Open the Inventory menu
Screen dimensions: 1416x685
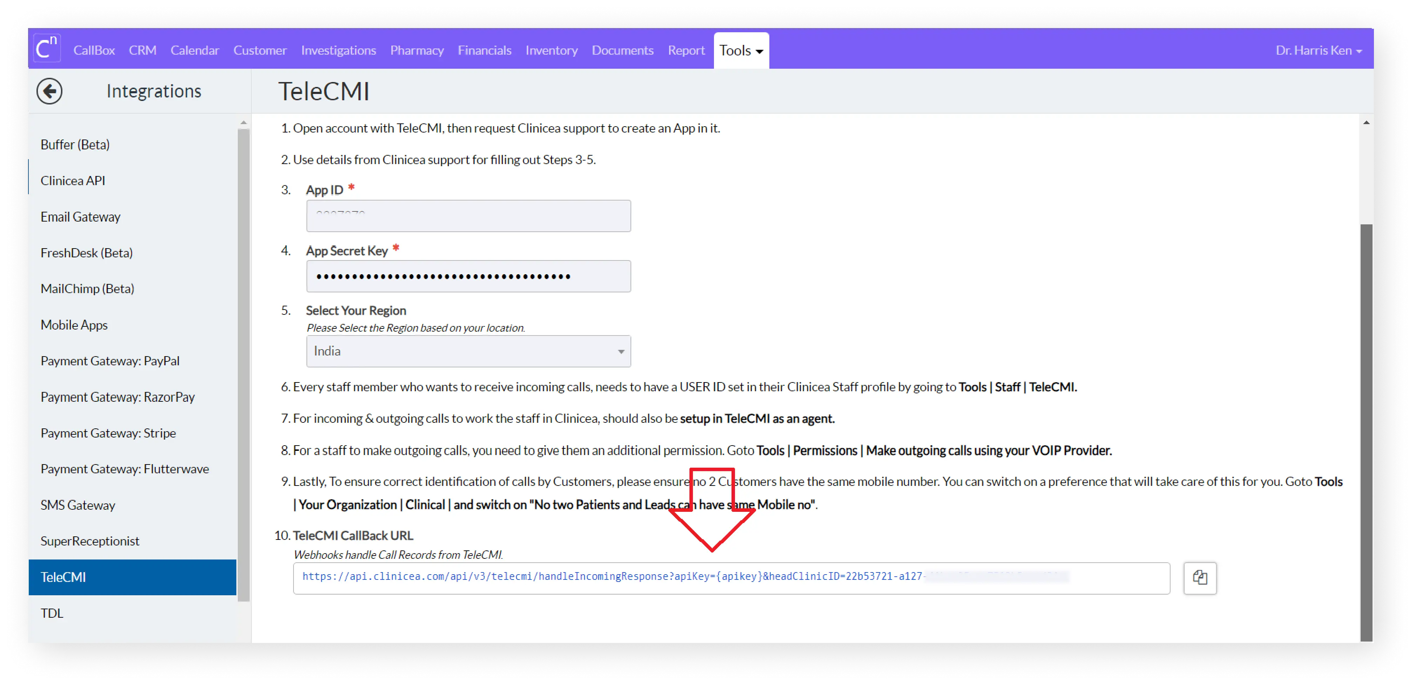click(x=551, y=50)
